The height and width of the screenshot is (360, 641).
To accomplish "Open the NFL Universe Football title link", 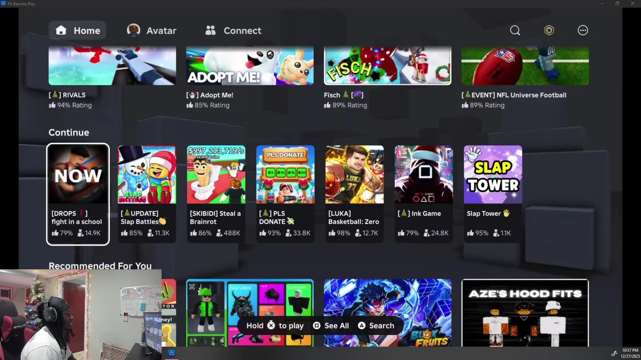I will tap(514, 95).
